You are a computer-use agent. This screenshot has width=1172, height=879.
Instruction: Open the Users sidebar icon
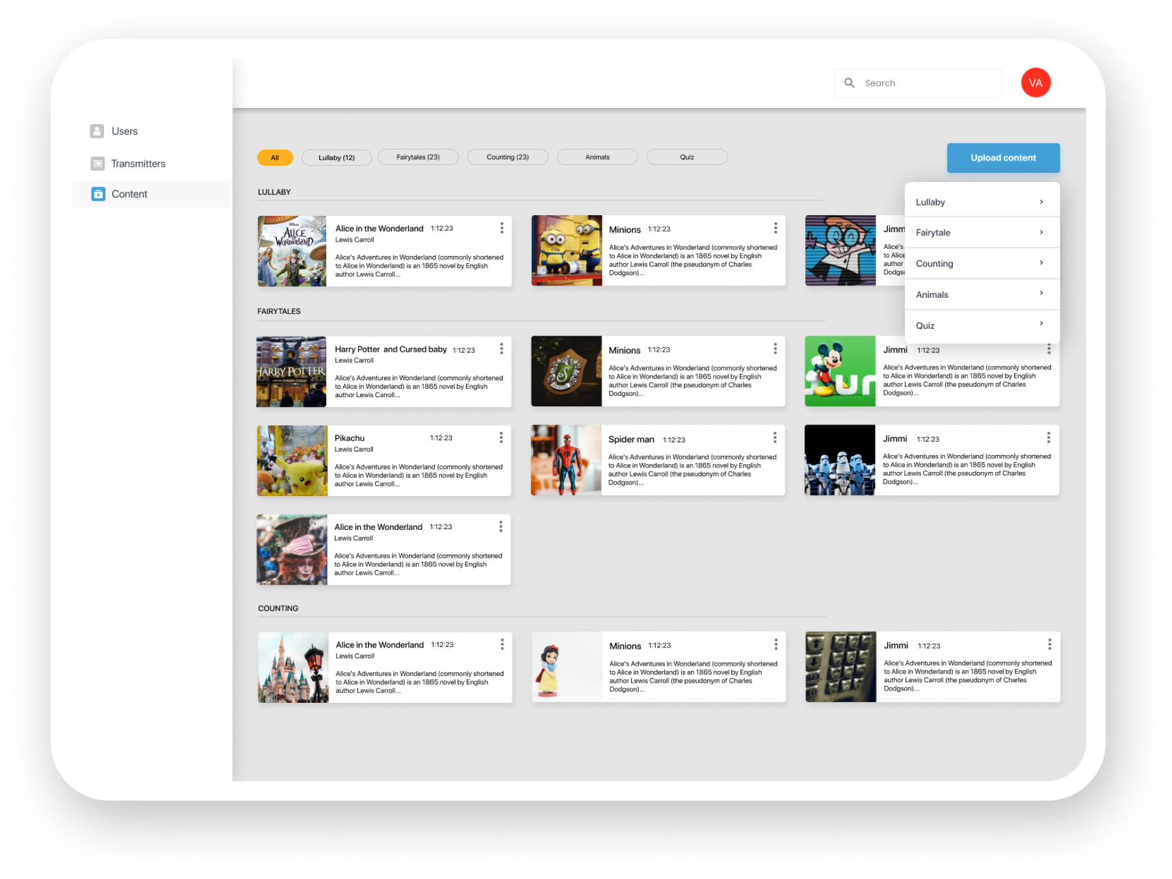[x=97, y=131]
